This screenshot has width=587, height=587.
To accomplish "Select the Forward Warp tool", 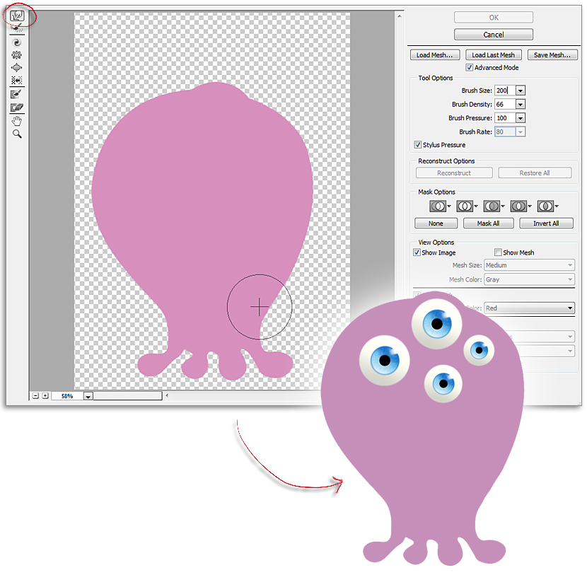I will click(17, 16).
